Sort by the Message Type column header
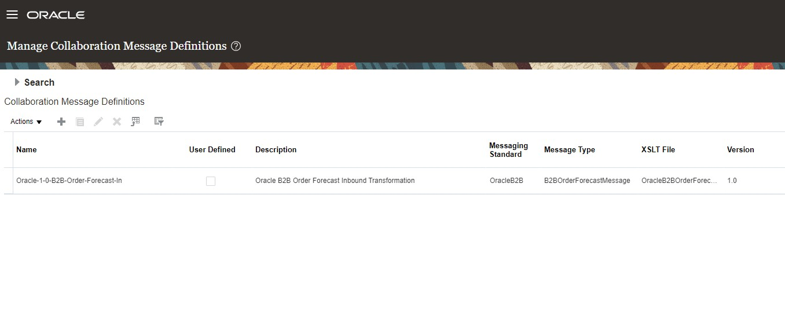 (x=570, y=149)
